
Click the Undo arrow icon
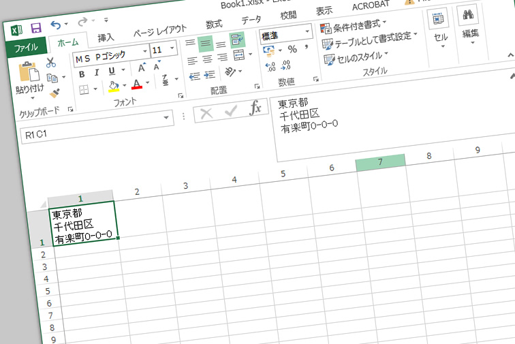pyautogui.click(x=56, y=26)
